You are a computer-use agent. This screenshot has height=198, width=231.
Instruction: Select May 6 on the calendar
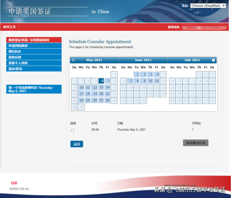[x=101, y=81]
